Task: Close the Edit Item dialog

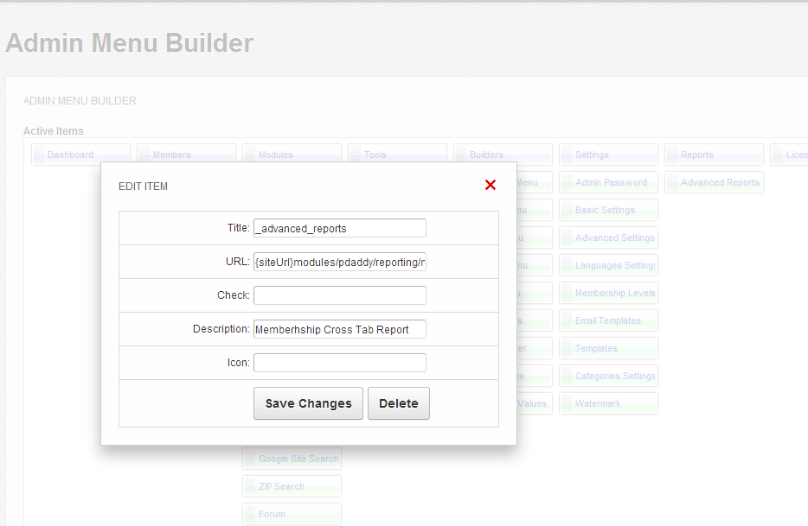Action: point(491,185)
